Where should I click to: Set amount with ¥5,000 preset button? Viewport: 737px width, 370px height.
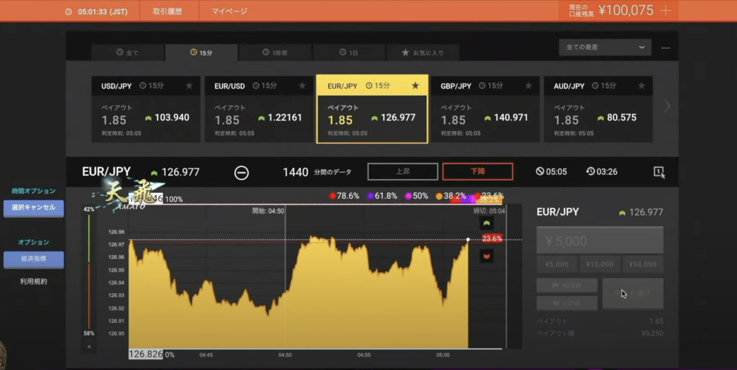point(557,264)
